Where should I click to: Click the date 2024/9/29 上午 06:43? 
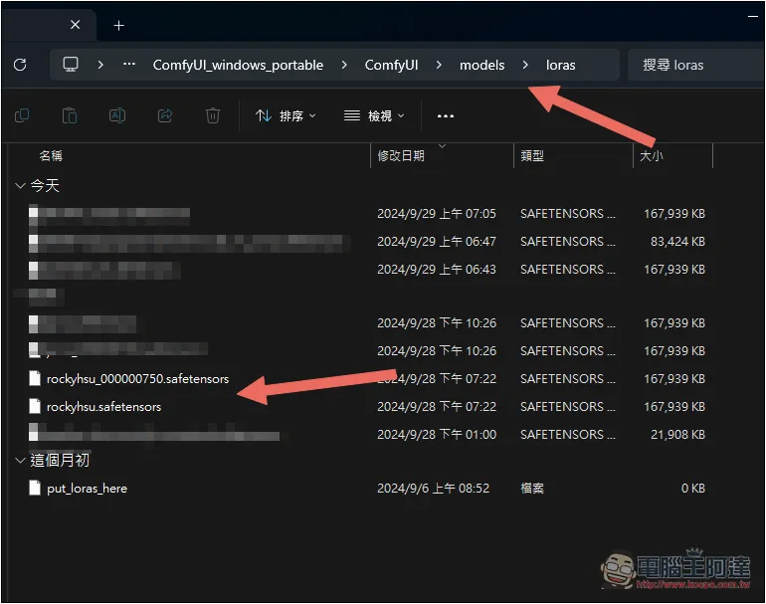pos(437,270)
